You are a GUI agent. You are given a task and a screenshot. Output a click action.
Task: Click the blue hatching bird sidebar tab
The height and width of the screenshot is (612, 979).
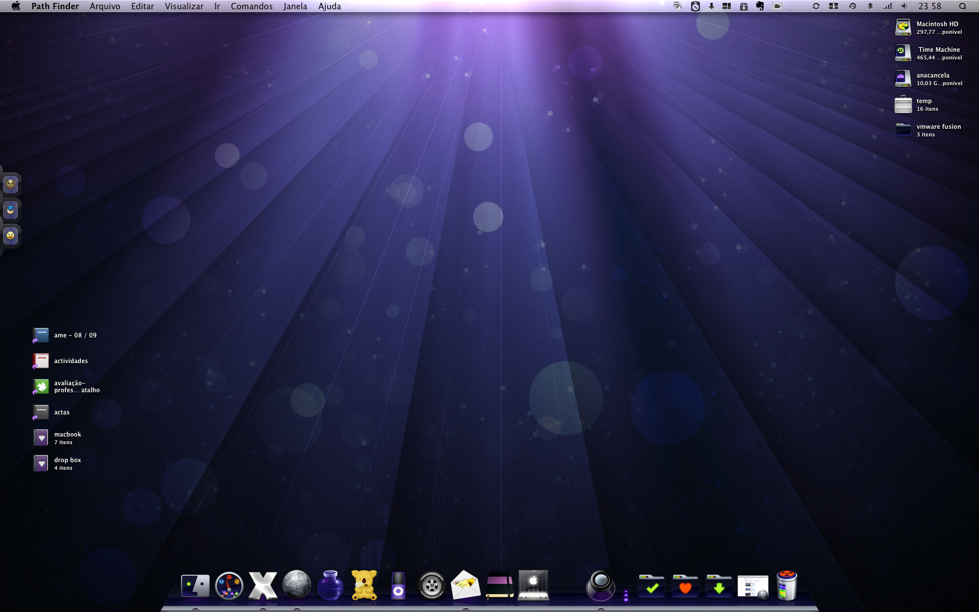click(10, 210)
